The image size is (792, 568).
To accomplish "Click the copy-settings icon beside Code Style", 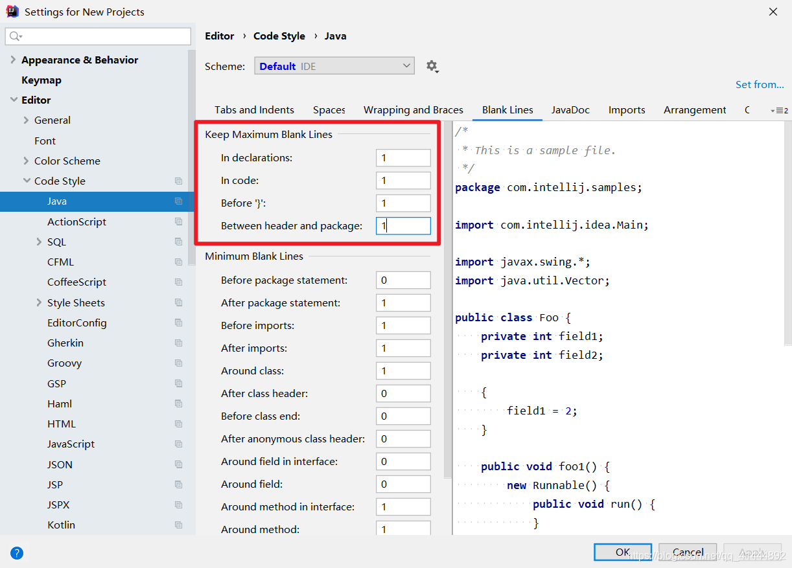I will click(x=178, y=181).
